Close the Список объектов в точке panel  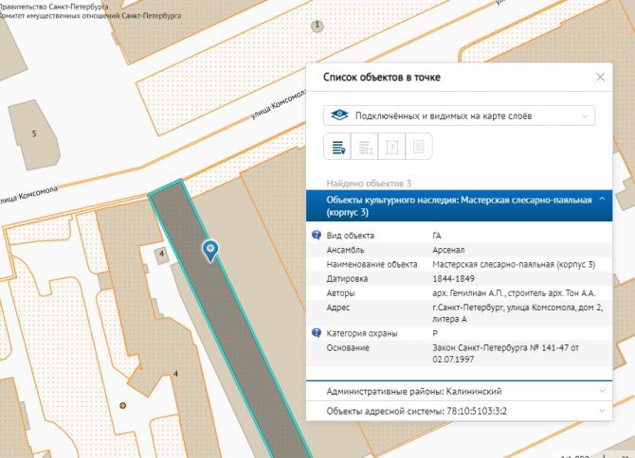(600, 78)
